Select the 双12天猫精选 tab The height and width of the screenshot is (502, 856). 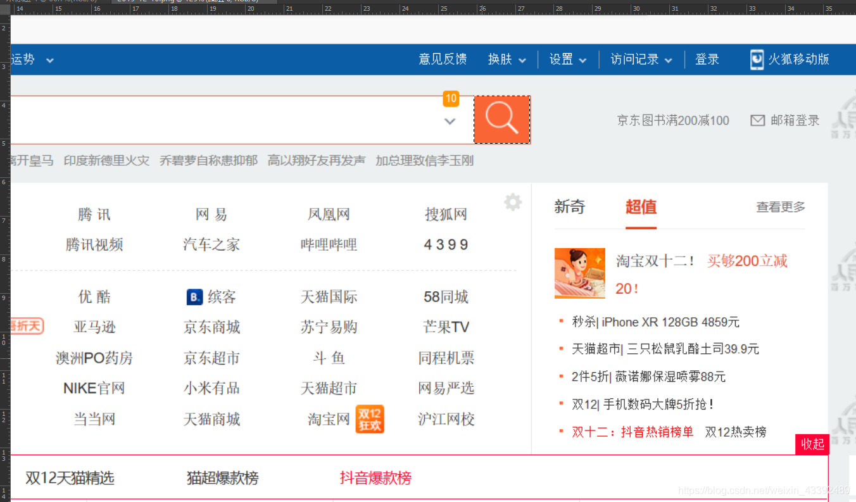(x=70, y=478)
